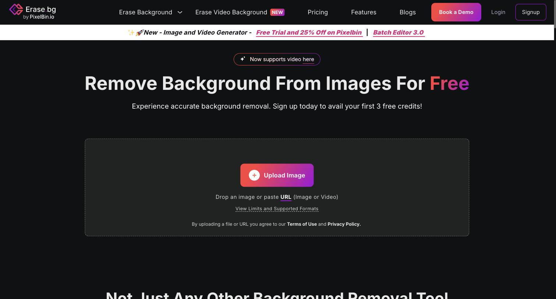556x299 pixels.
Task: Open the Terms of Use link
Action: pos(302,224)
